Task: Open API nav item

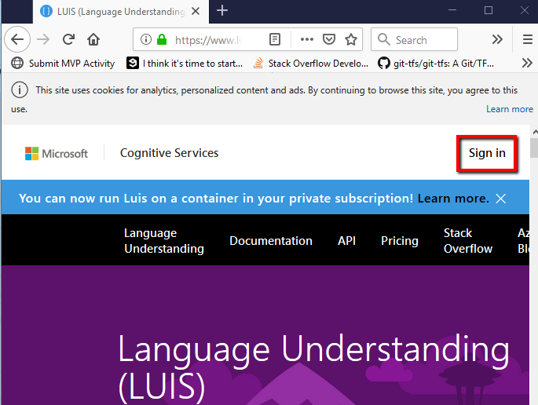Action: [x=346, y=241]
